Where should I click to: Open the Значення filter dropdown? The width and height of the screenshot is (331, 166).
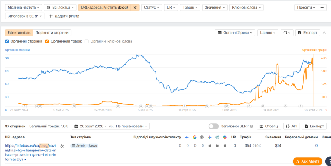[x=215, y=8]
